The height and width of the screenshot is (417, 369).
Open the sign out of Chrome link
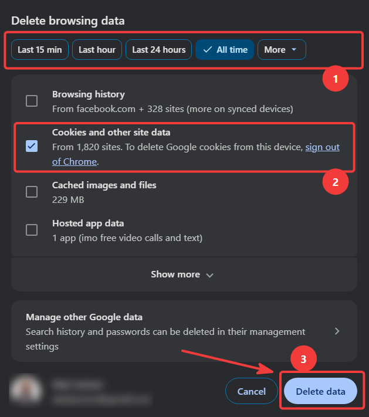click(x=322, y=147)
